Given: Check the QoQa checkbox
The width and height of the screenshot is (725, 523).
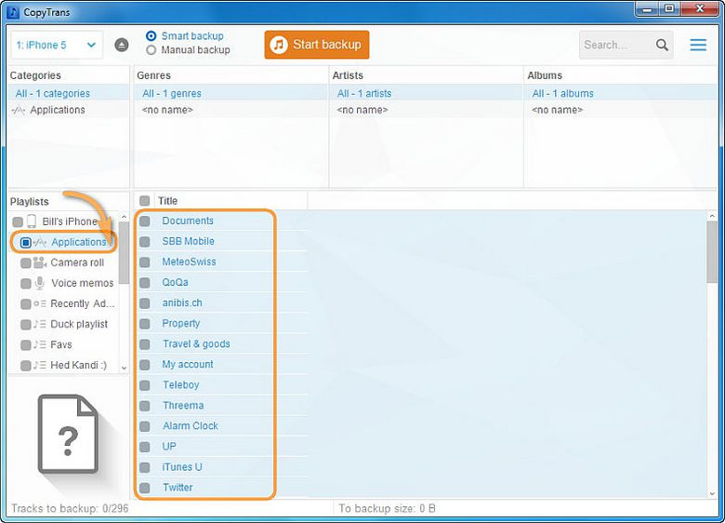Looking at the screenshot, I should coord(145,282).
